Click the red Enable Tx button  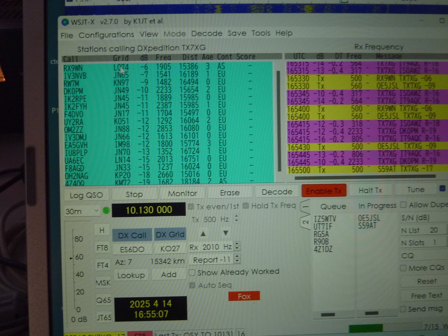point(324,191)
